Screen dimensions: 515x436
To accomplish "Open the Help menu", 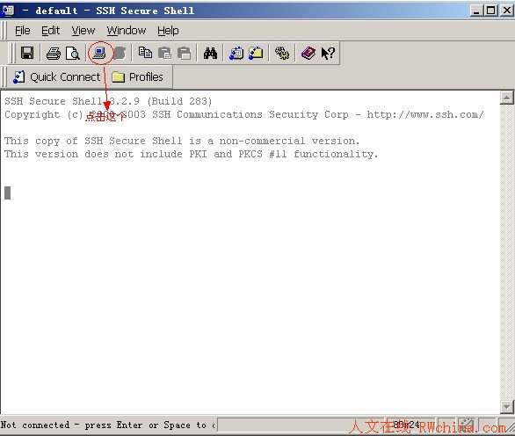I will coord(168,31).
